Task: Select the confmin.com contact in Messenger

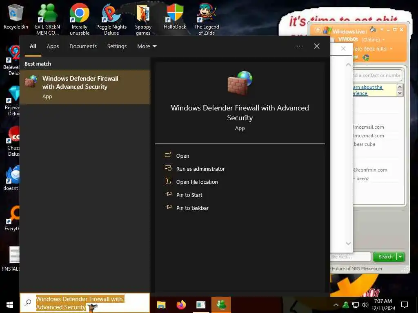Action: click(x=371, y=170)
